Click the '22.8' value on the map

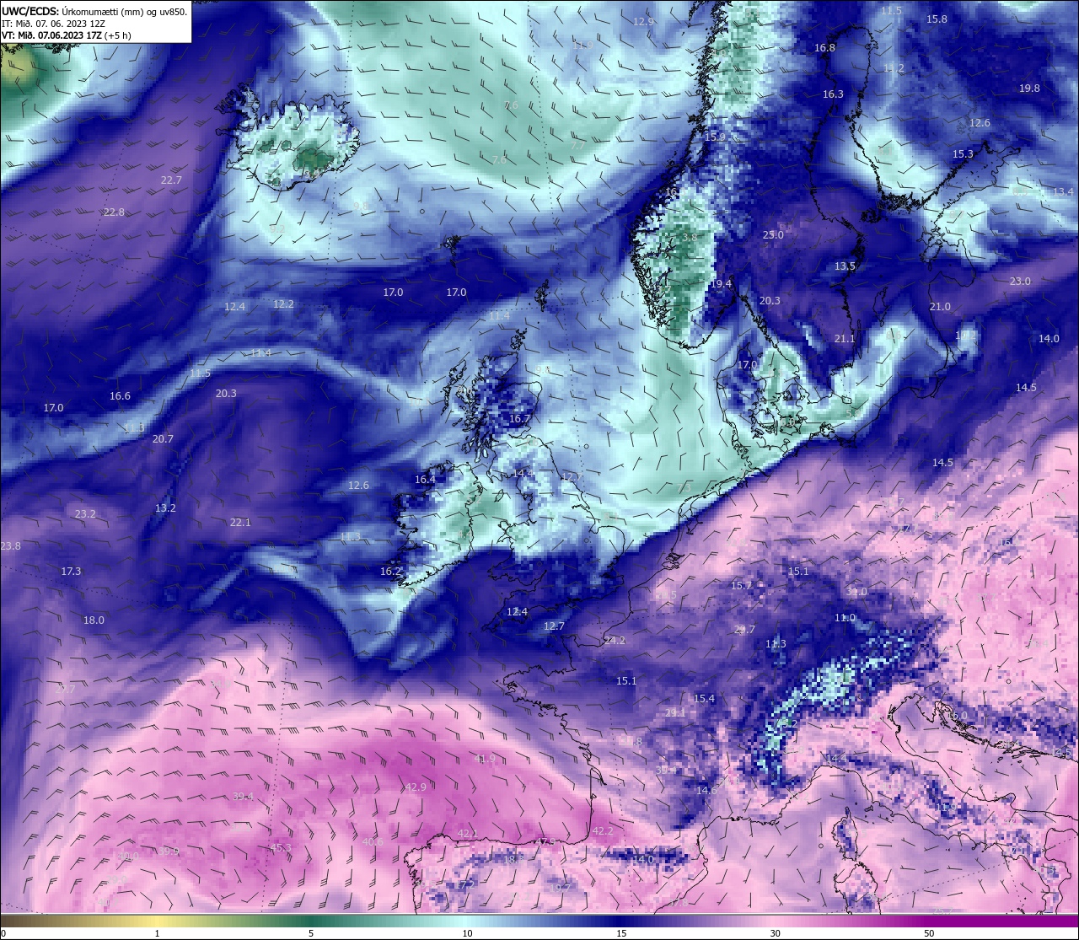click(114, 212)
